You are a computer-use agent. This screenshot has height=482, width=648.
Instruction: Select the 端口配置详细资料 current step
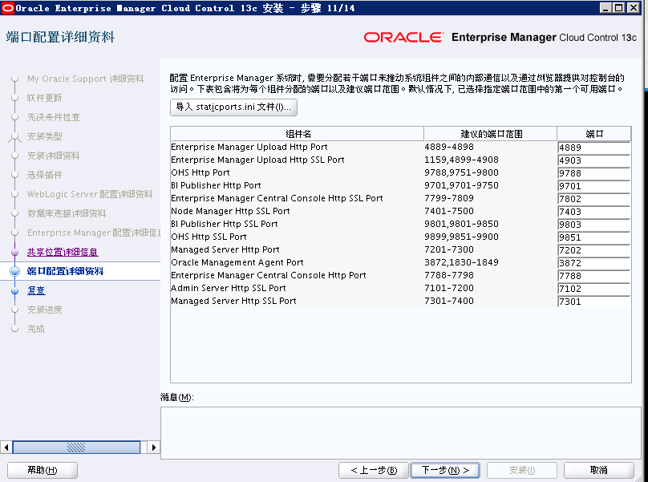click(65, 271)
